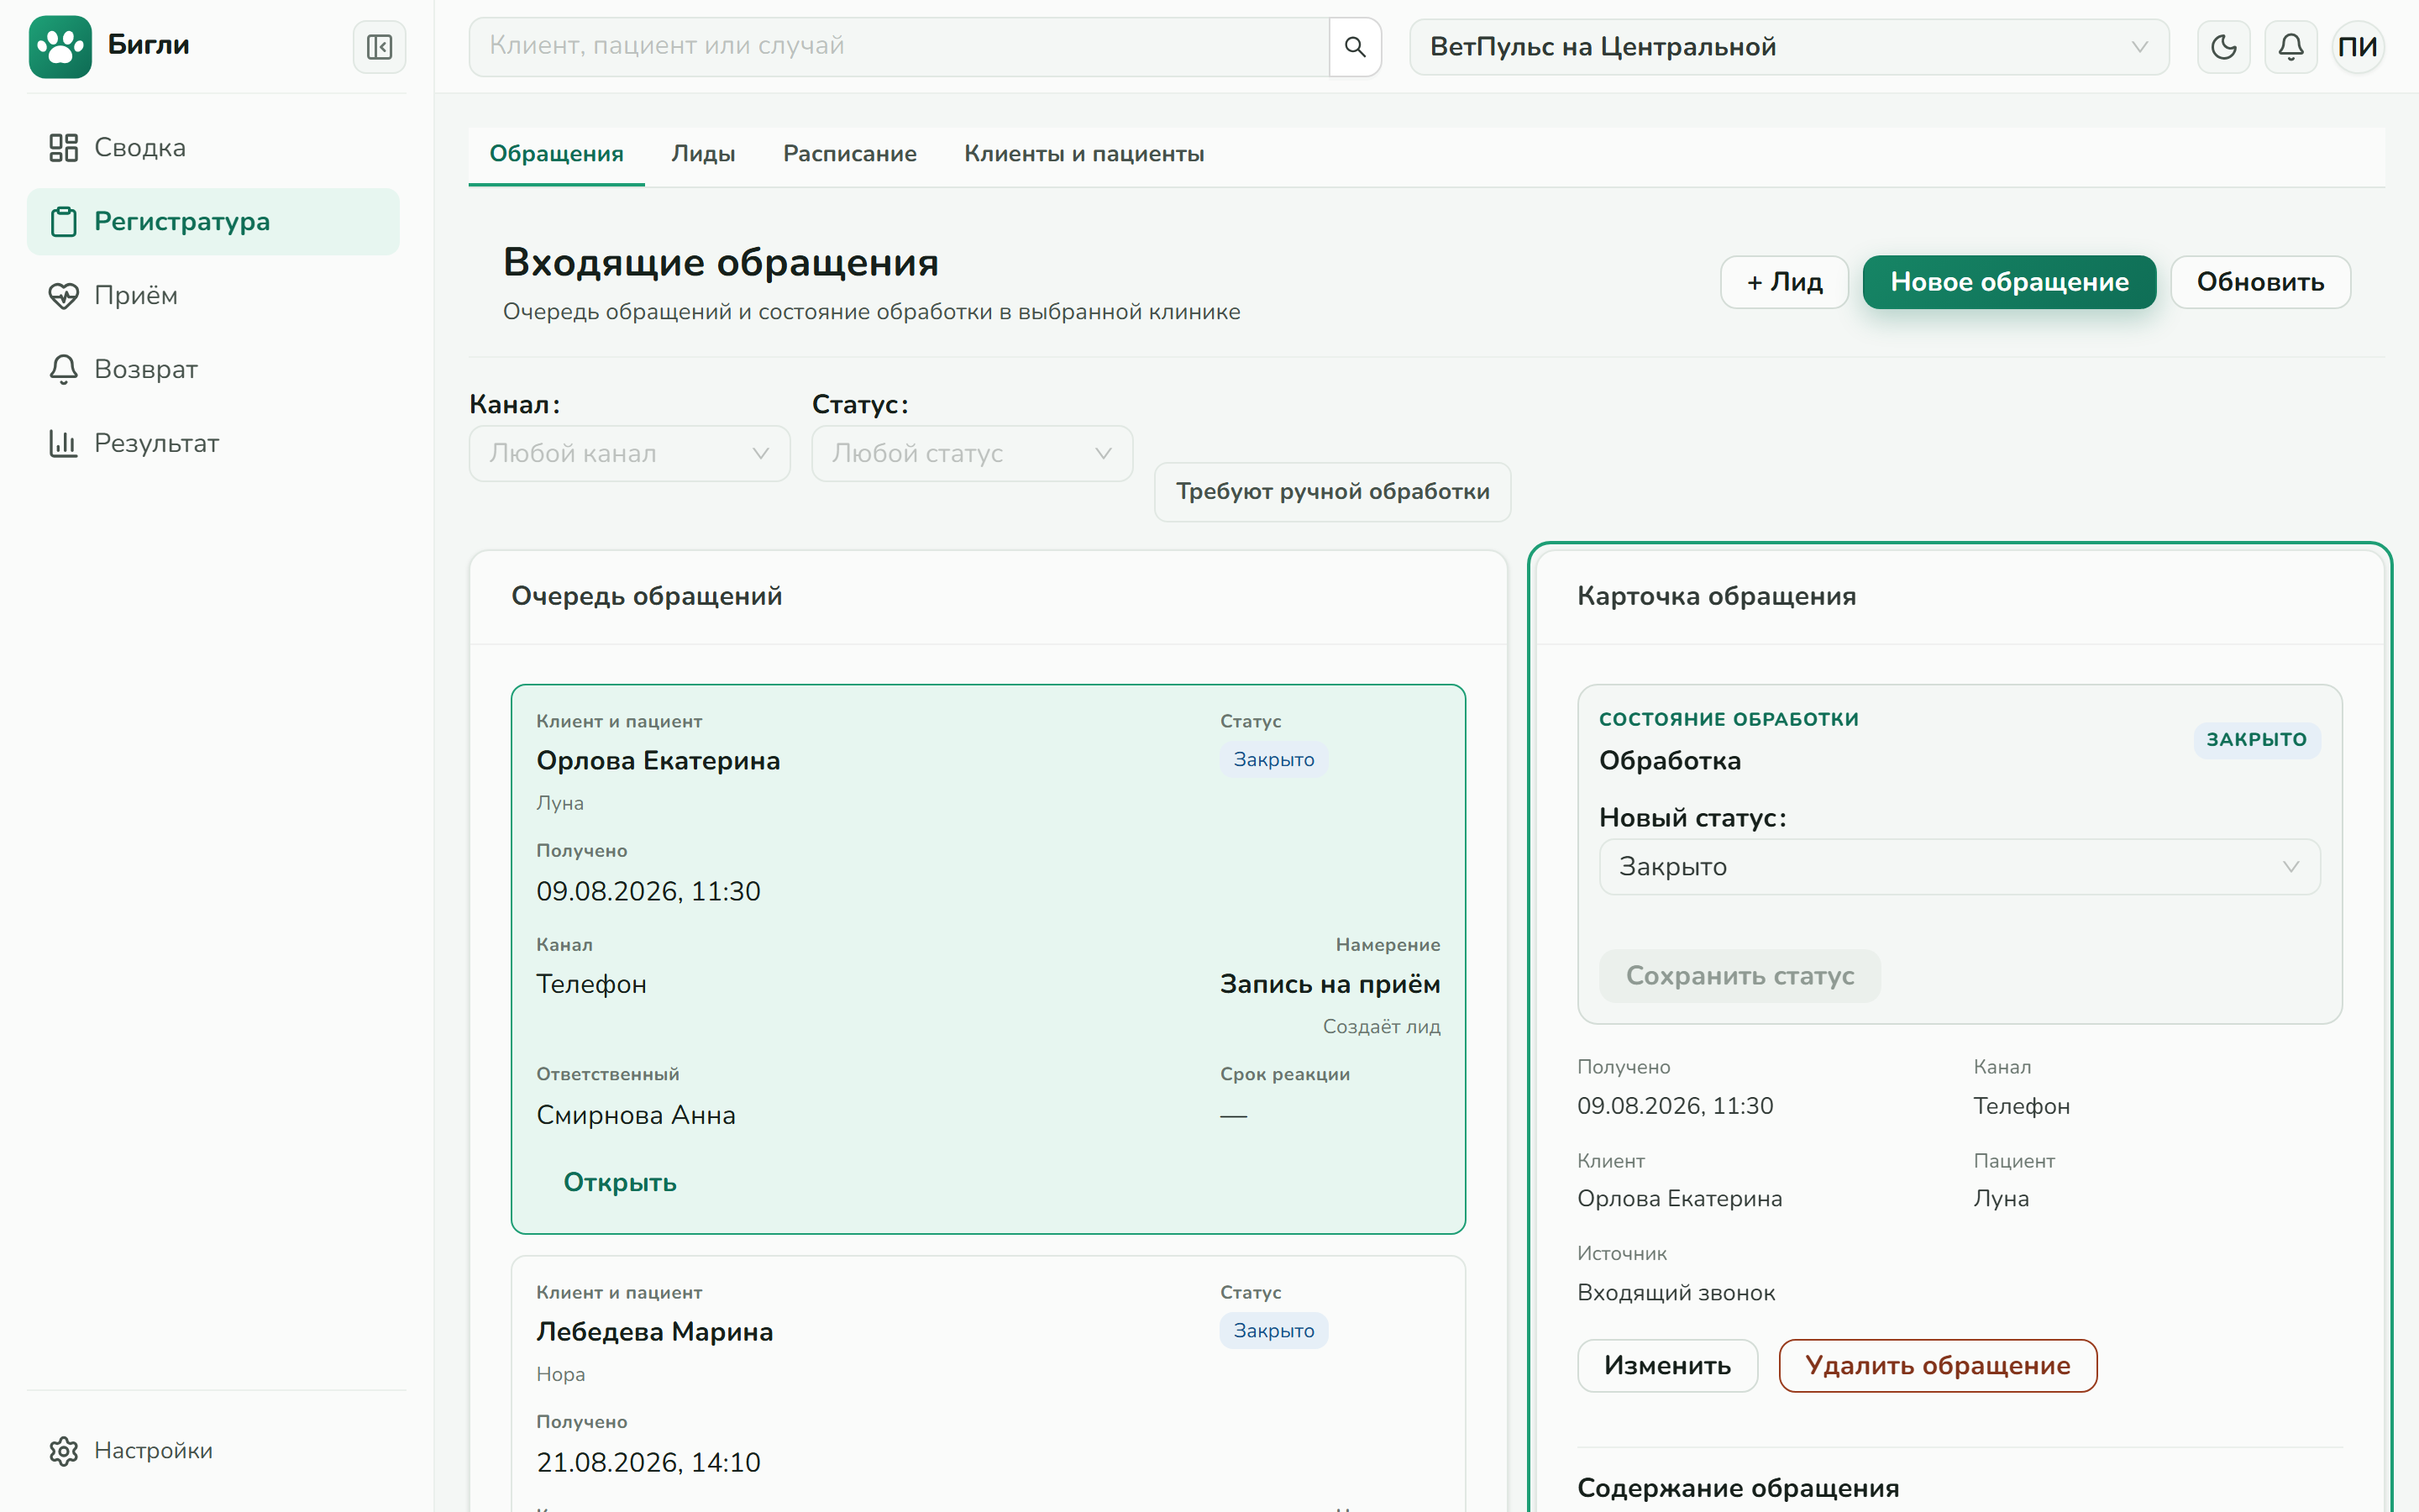Switch to the Обращения tab
Image resolution: width=2419 pixels, height=1512 pixels.
click(x=556, y=154)
